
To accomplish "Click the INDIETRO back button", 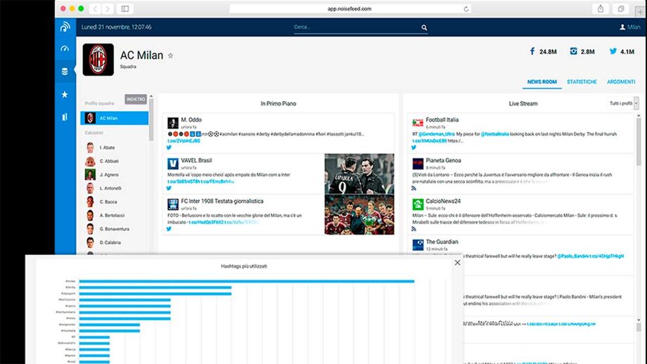I will click(136, 99).
